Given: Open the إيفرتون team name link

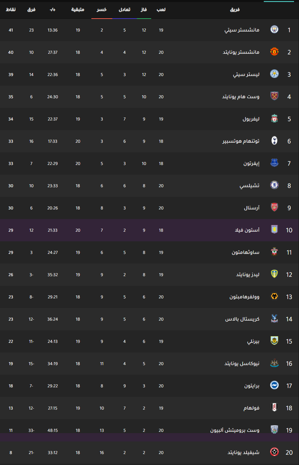Looking at the screenshot, I should pos(251,163).
